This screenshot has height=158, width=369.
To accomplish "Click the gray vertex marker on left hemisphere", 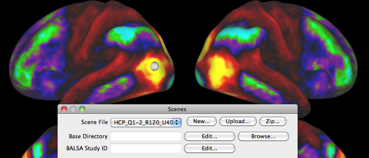I will (154, 66).
